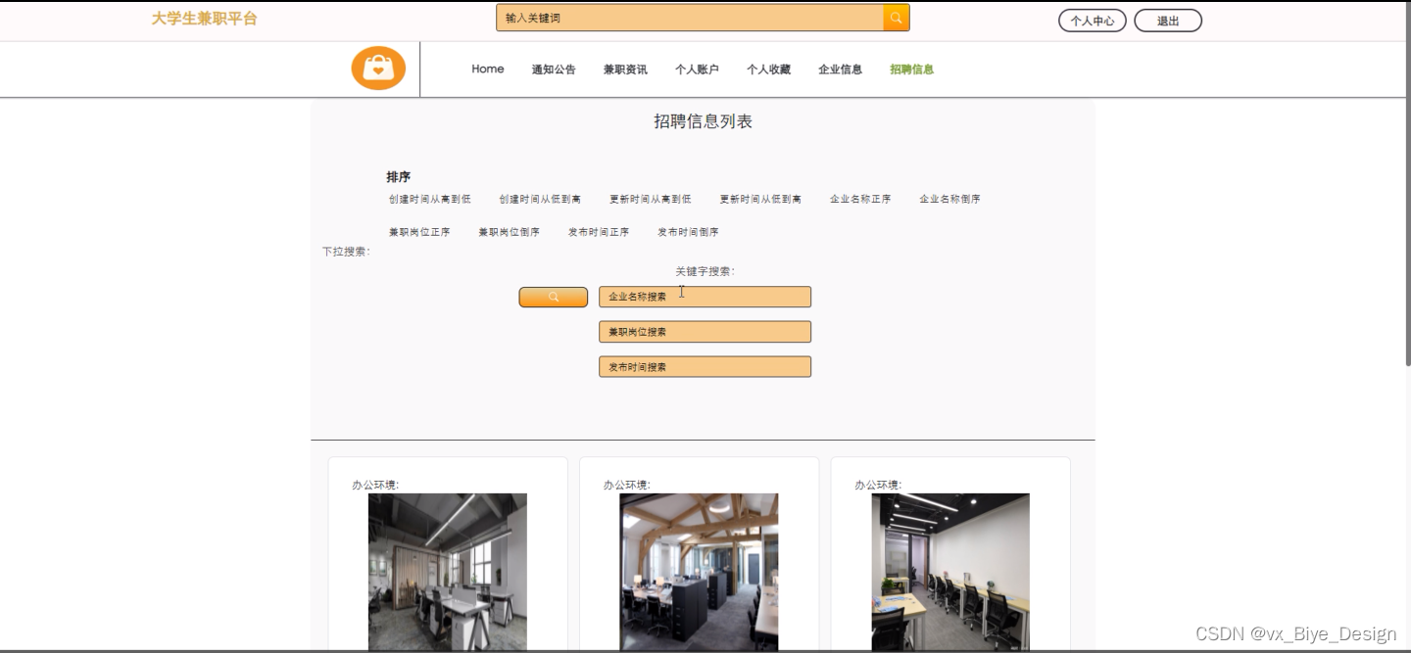Open first office photo with gray workstations
Image resolution: width=1411 pixels, height=653 pixels.
(448, 572)
